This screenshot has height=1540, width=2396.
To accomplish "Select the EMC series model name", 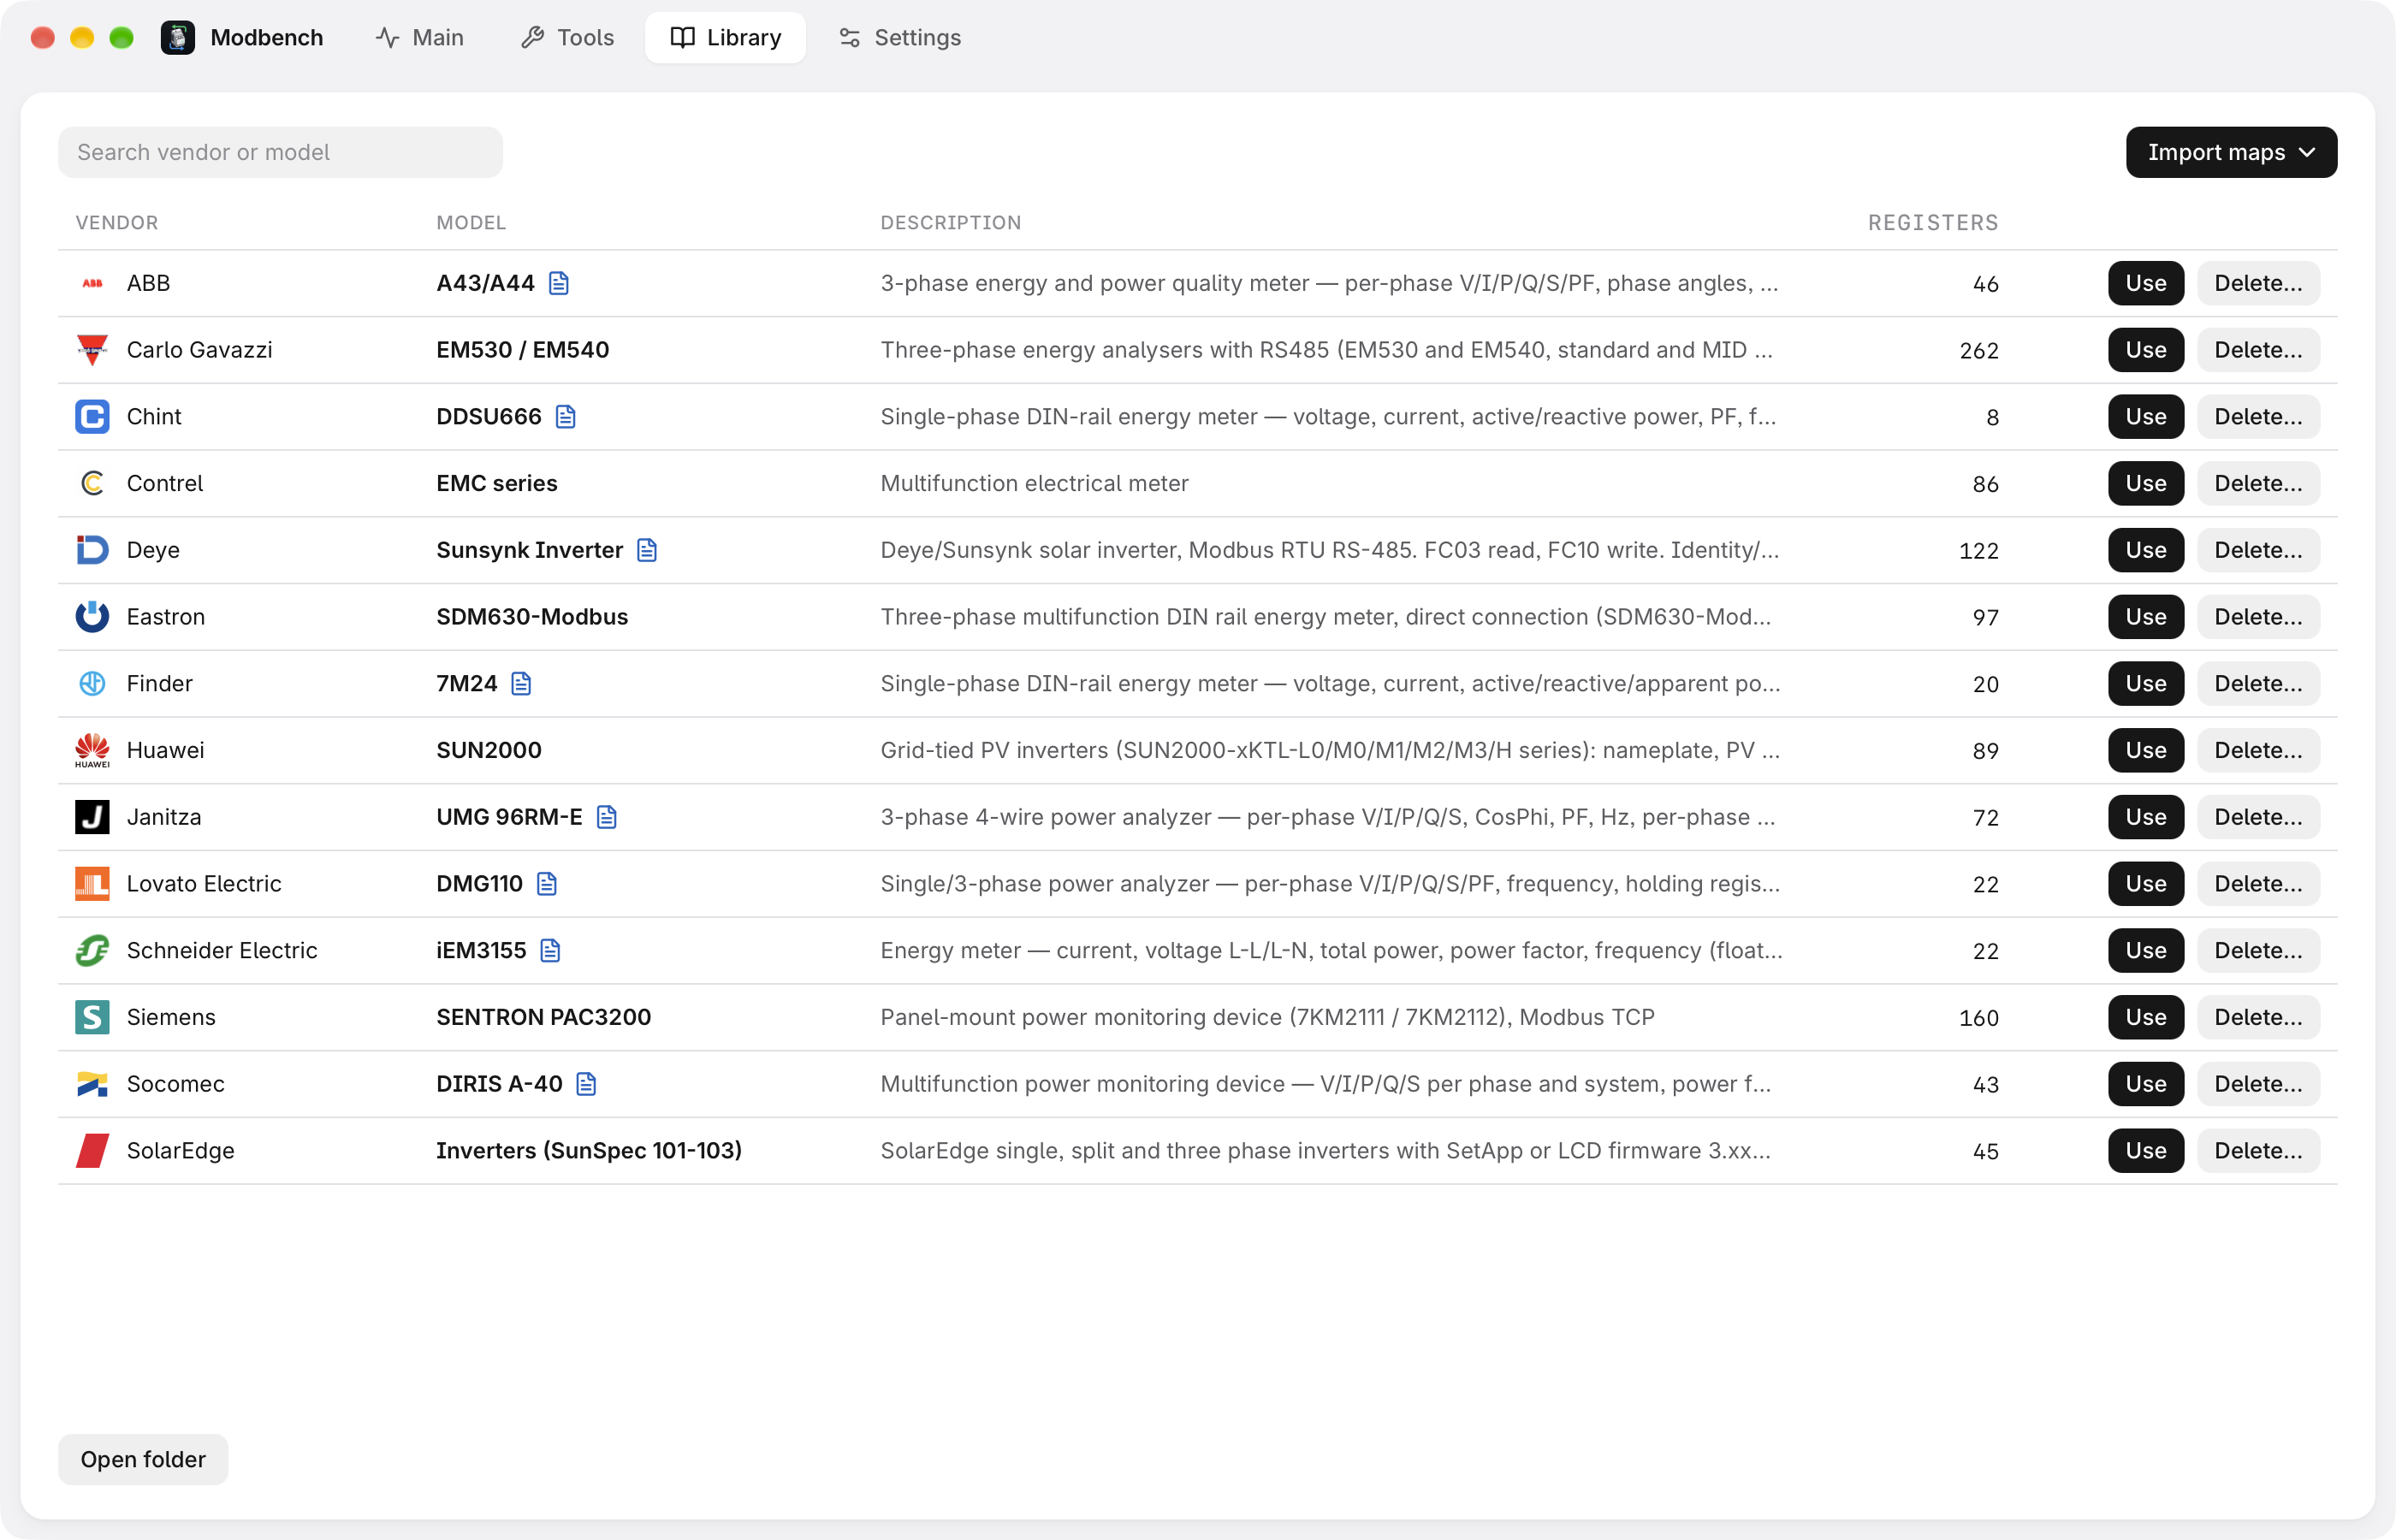I will click(x=497, y=483).
